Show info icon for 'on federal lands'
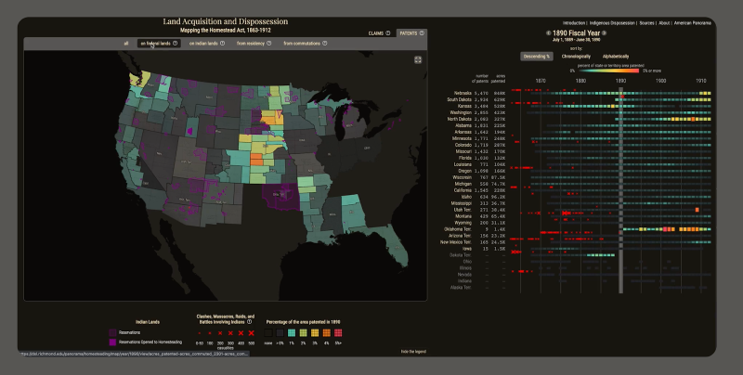The width and height of the screenshot is (743, 375). [175, 43]
